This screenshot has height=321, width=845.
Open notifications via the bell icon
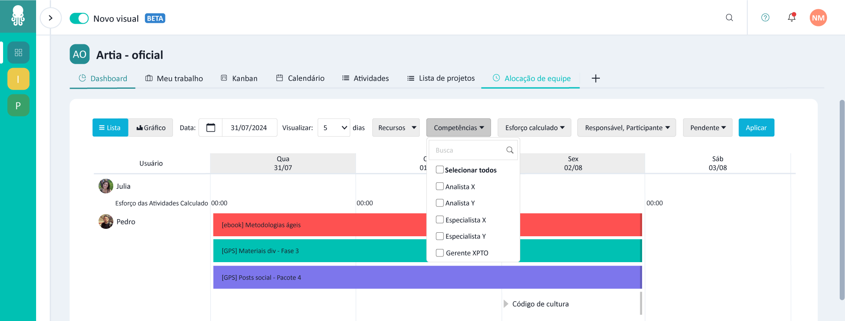click(x=791, y=18)
